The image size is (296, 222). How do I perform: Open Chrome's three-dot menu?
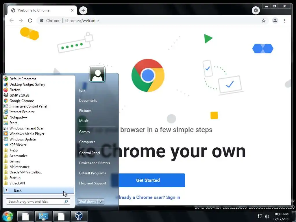(x=284, y=21)
